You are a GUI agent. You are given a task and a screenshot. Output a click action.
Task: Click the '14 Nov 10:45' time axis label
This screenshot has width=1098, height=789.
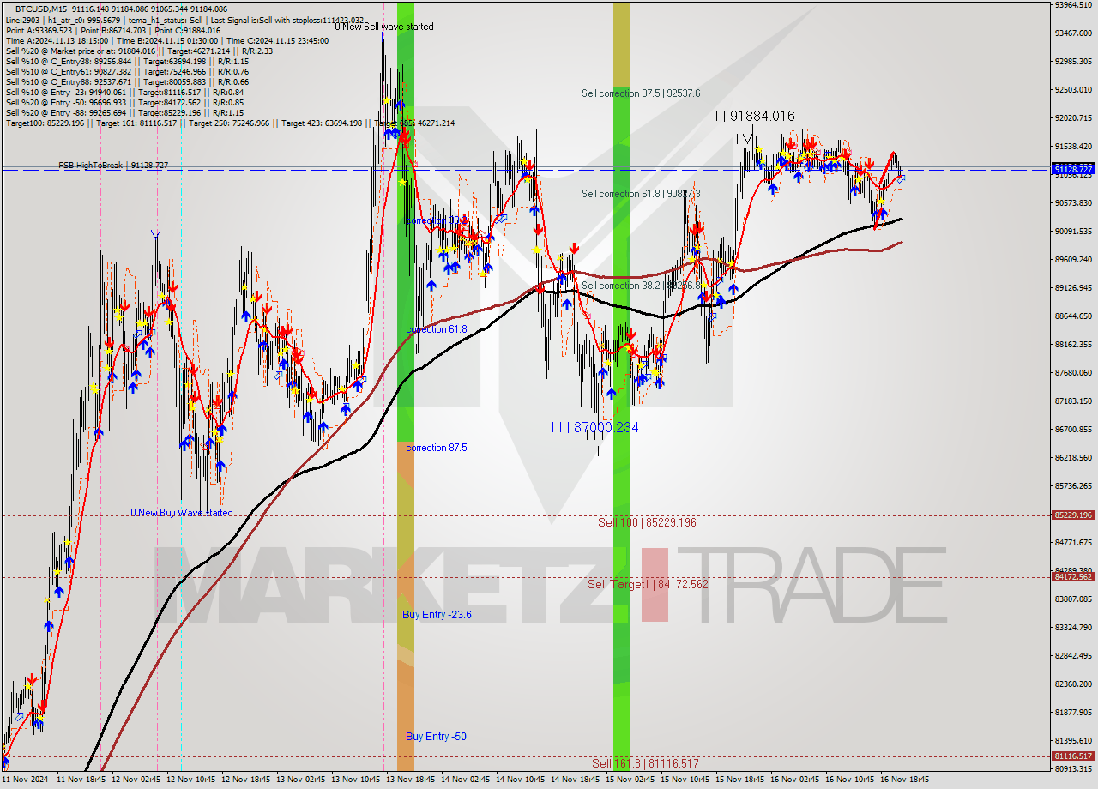tap(522, 780)
